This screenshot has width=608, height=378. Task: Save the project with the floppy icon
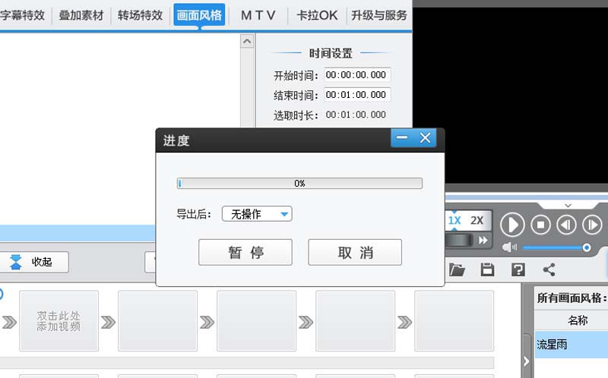coord(487,269)
